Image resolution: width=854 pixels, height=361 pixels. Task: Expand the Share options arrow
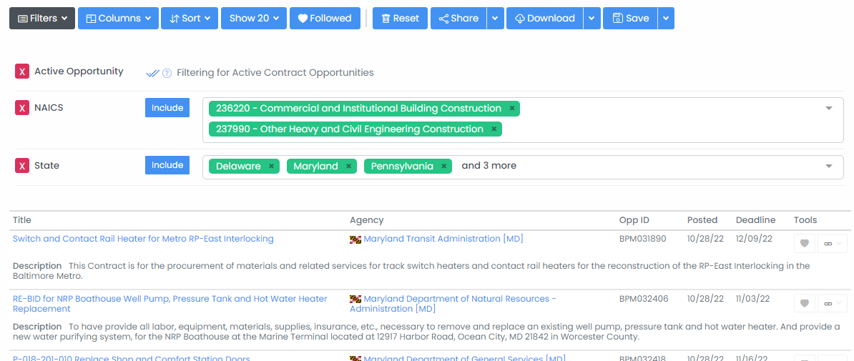point(494,18)
